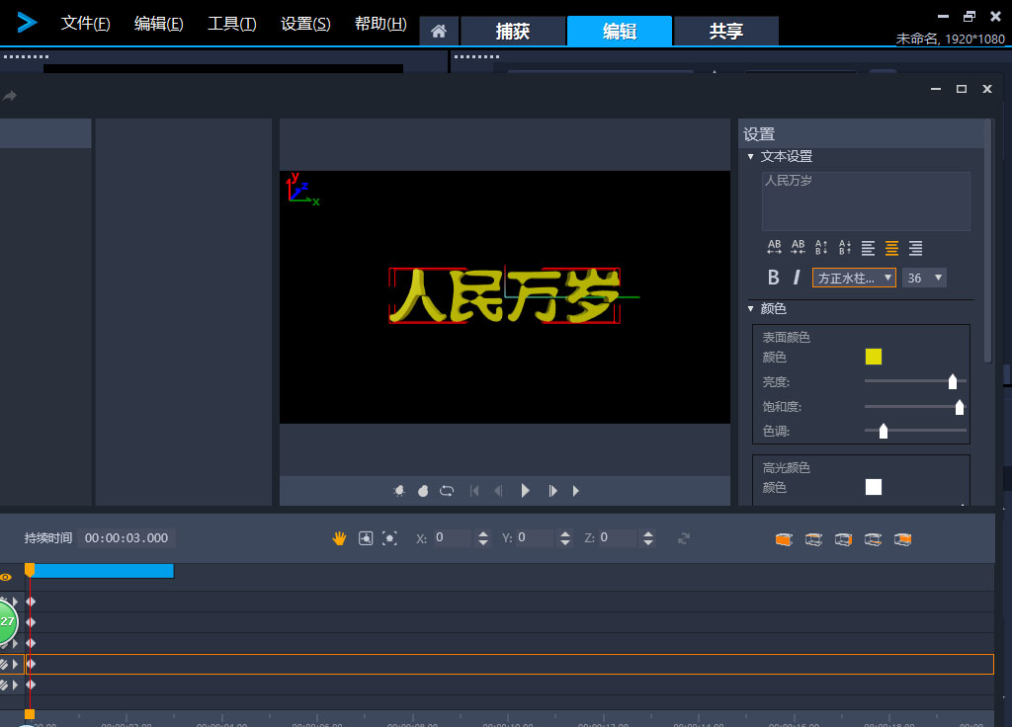Collapse the 颜色 section
This screenshot has width=1012, height=727.
point(751,308)
